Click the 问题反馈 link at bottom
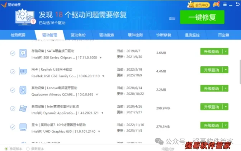The width and height of the screenshot is (241, 151). 168,149
